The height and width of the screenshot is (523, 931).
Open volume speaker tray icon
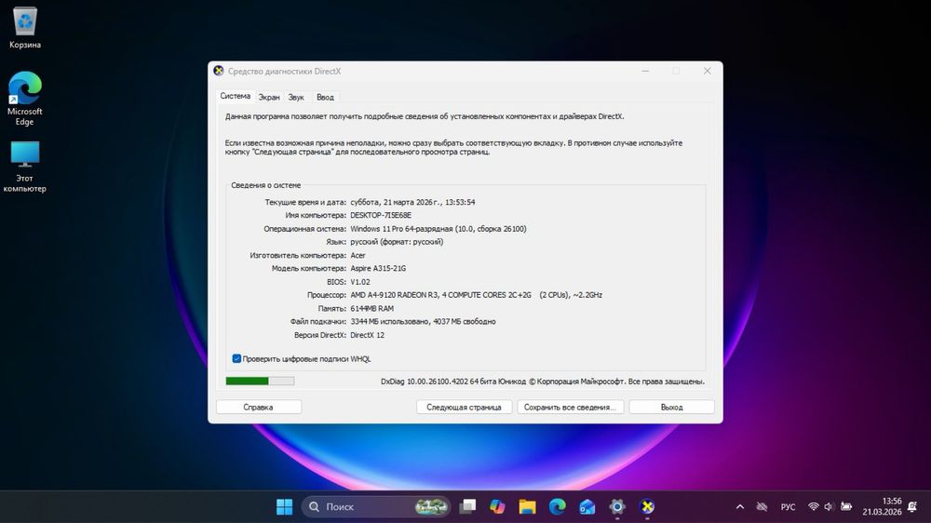tap(829, 506)
